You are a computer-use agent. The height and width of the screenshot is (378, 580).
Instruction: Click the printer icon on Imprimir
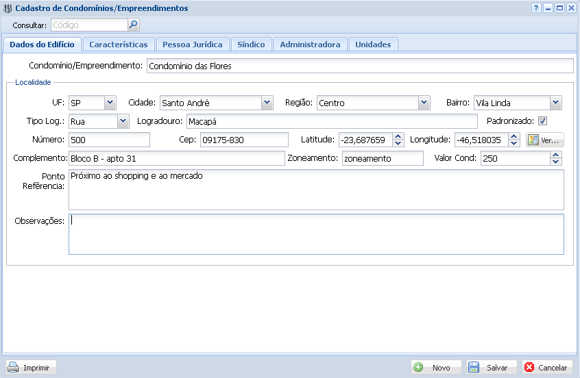coord(13,367)
